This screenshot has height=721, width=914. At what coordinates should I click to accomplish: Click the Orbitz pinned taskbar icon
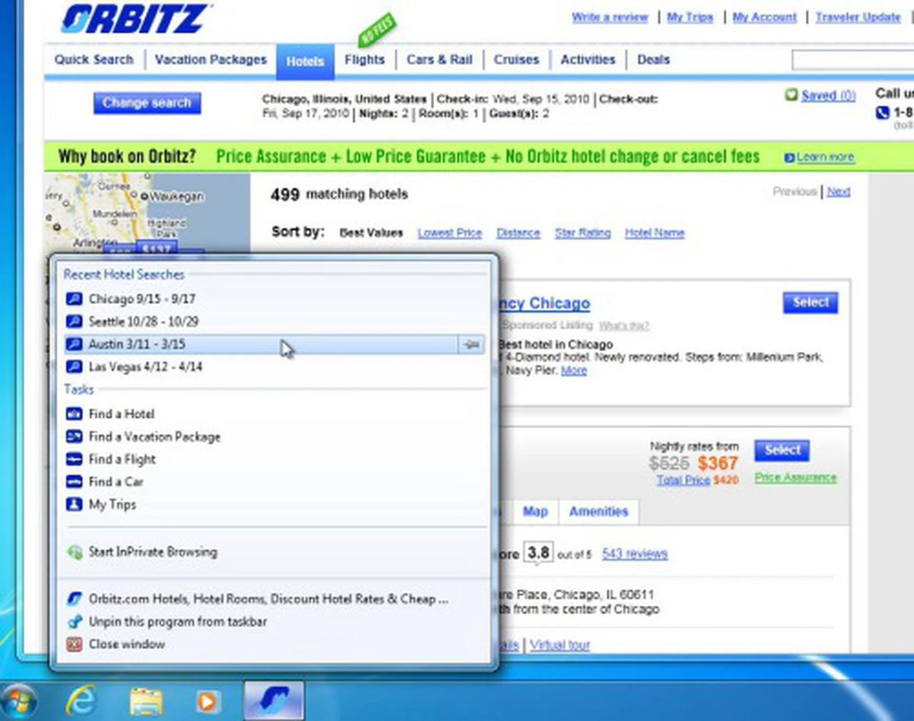(274, 701)
